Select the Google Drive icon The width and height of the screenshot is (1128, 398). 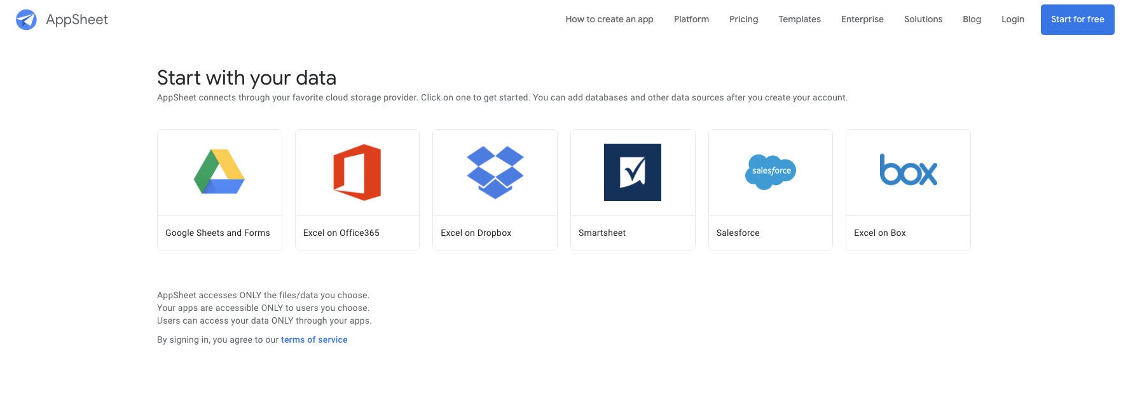tap(219, 172)
